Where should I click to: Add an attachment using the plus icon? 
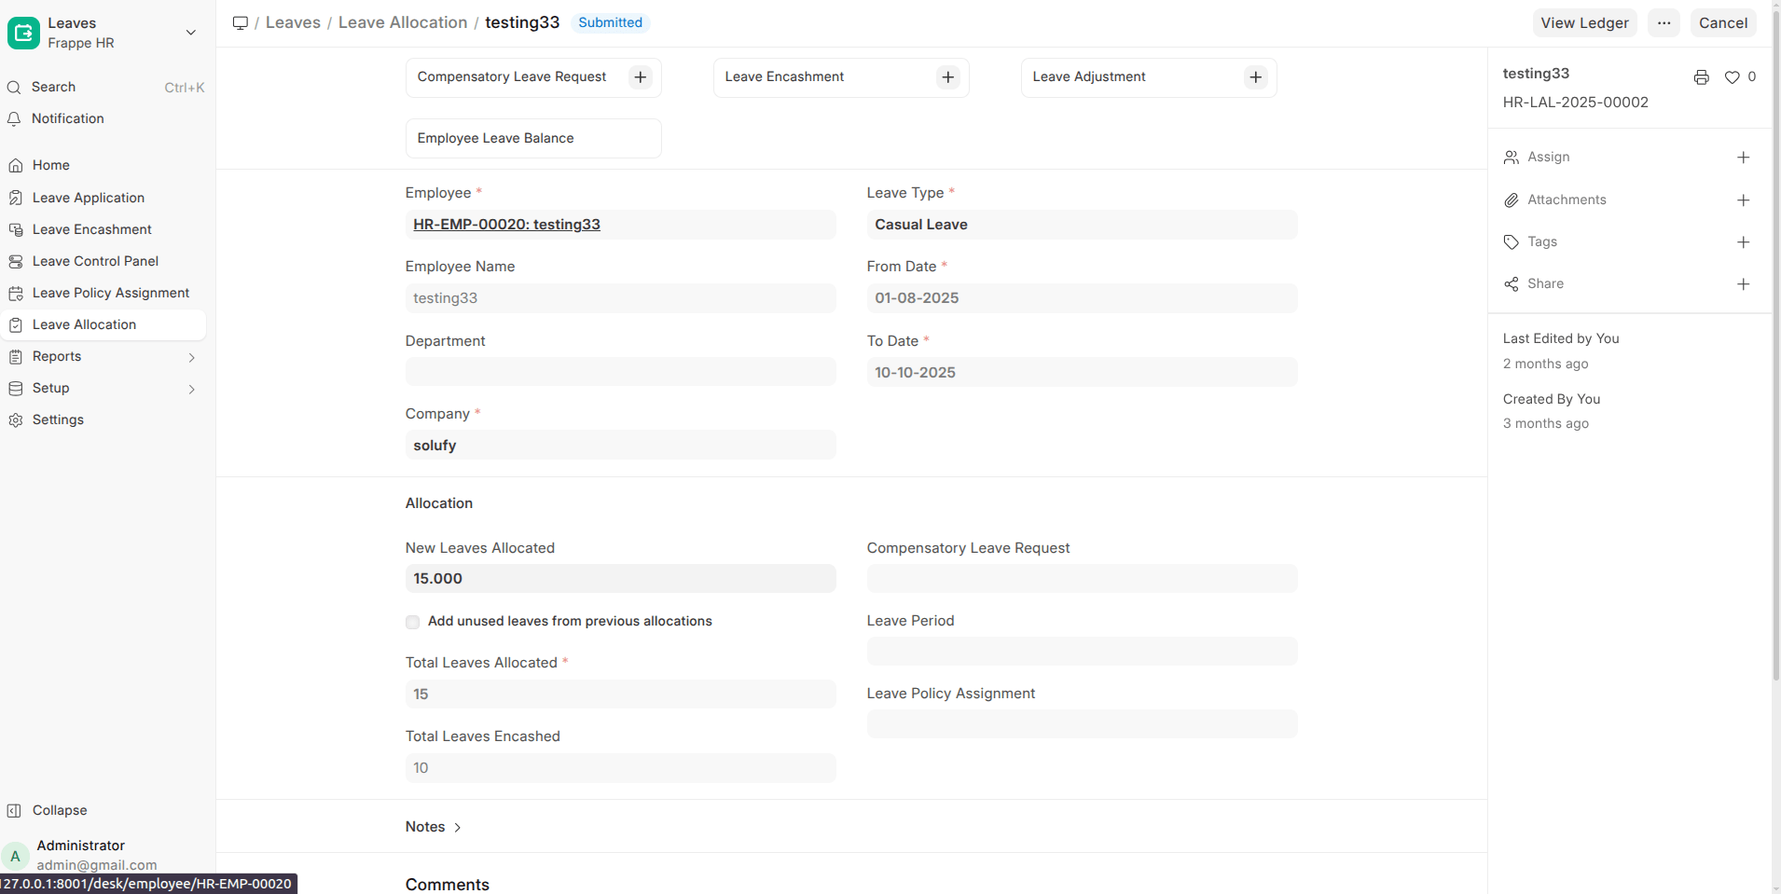[x=1743, y=200]
